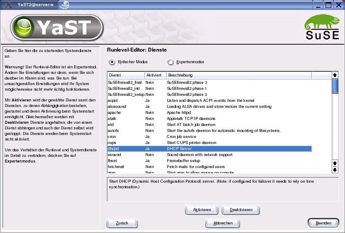Select the SuSEfirewall2_init service row
Screen dimensions: 345x233
(209, 89)
